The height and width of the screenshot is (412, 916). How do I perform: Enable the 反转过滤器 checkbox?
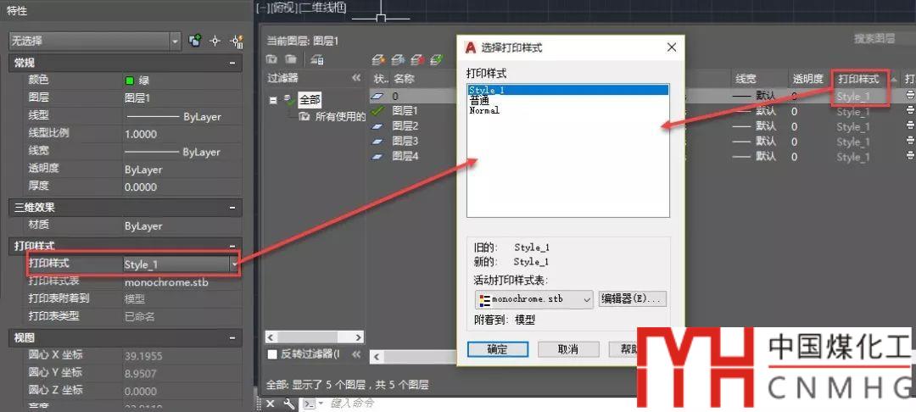click(x=272, y=354)
